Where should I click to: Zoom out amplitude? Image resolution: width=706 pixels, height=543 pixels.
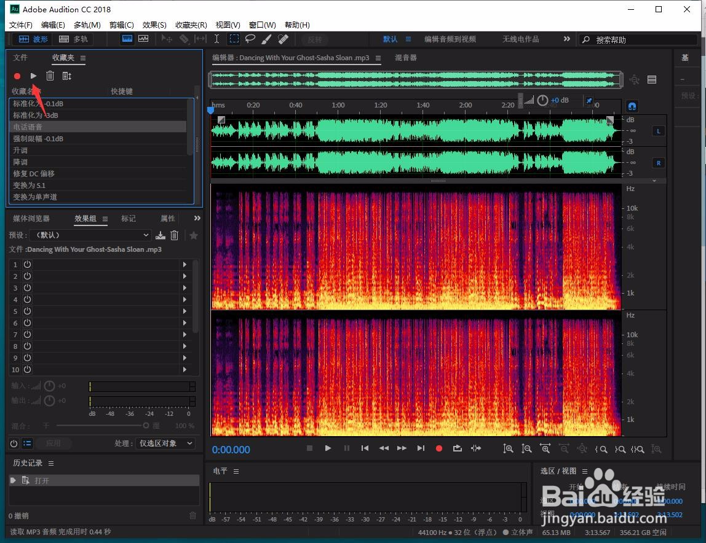coord(526,448)
